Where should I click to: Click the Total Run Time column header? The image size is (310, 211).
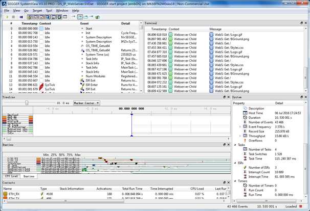click(132, 189)
